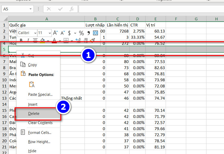Click the Merge & Center icon
This screenshot has width=224, height=154.
coord(96,33)
